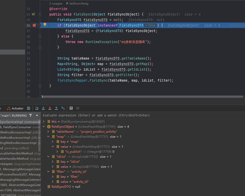The height and width of the screenshot is (196, 245).
Task: Click the threads list icon beside Actuator
Action: [x=29, y=108]
